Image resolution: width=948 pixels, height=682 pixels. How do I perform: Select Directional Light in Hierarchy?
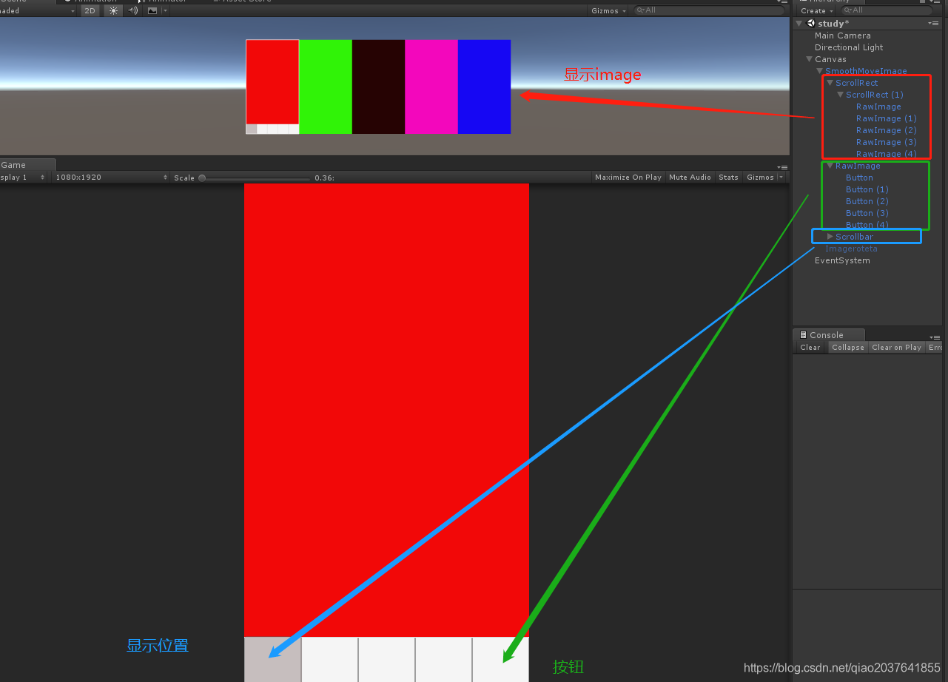coord(849,47)
